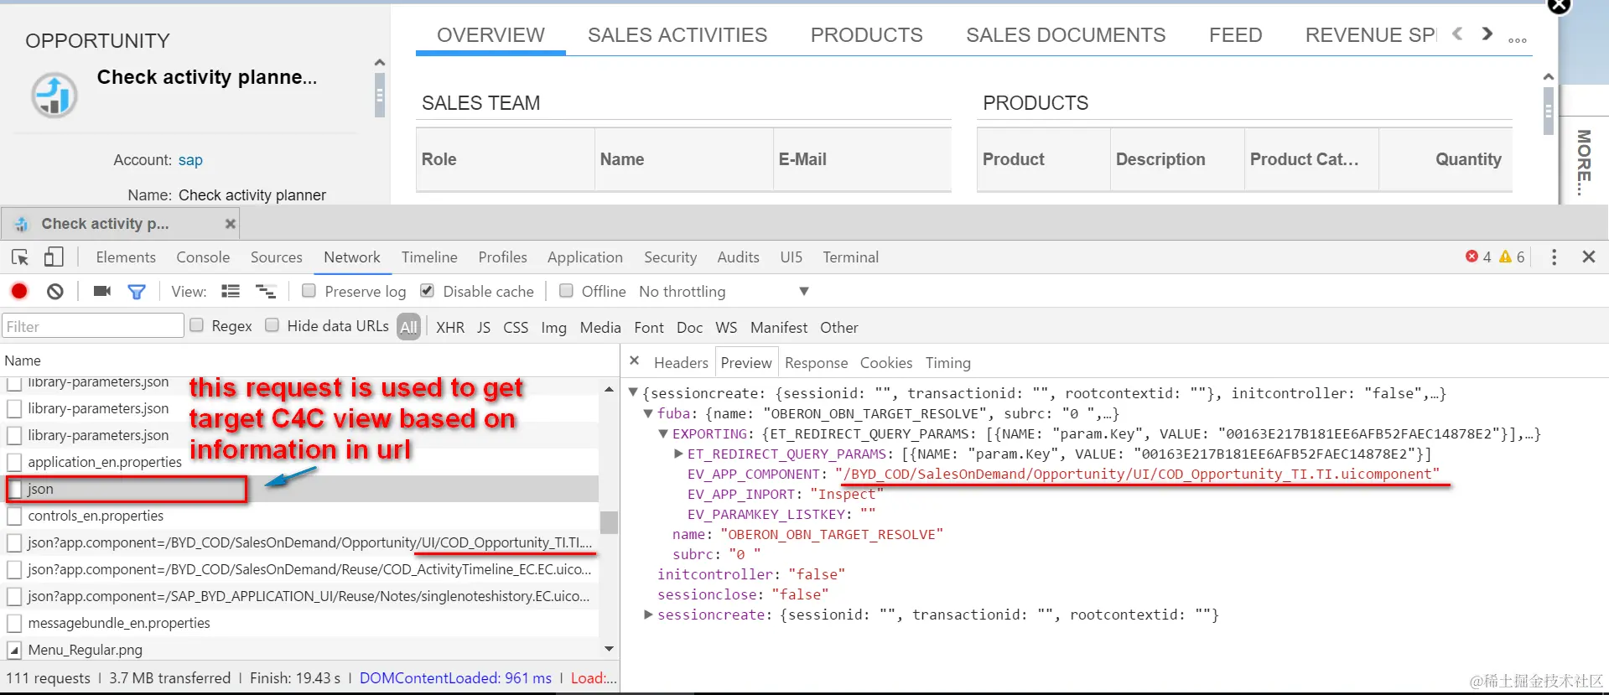Expand the ET_REDIRECT_QUERY_PARAMS node
Image resolution: width=1609 pixels, height=695 pixels.
(678, 453)
